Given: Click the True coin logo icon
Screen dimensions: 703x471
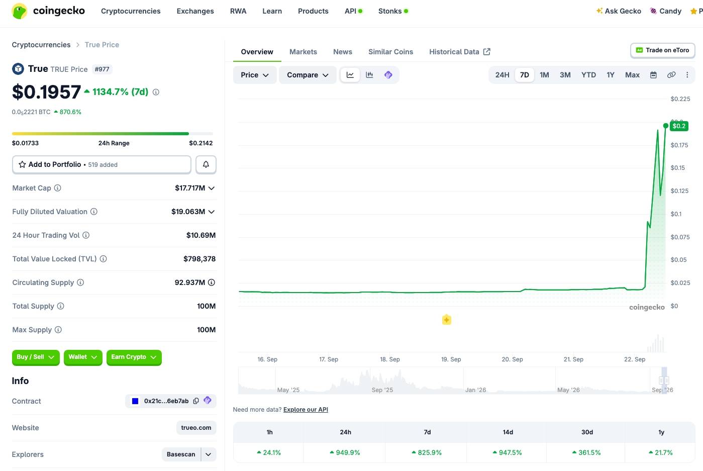Looking at the screenshot, I should [18, 69].
